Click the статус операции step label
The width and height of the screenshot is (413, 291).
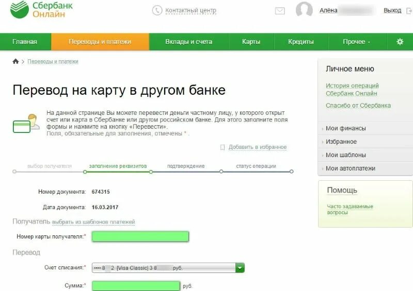(256, 166)
